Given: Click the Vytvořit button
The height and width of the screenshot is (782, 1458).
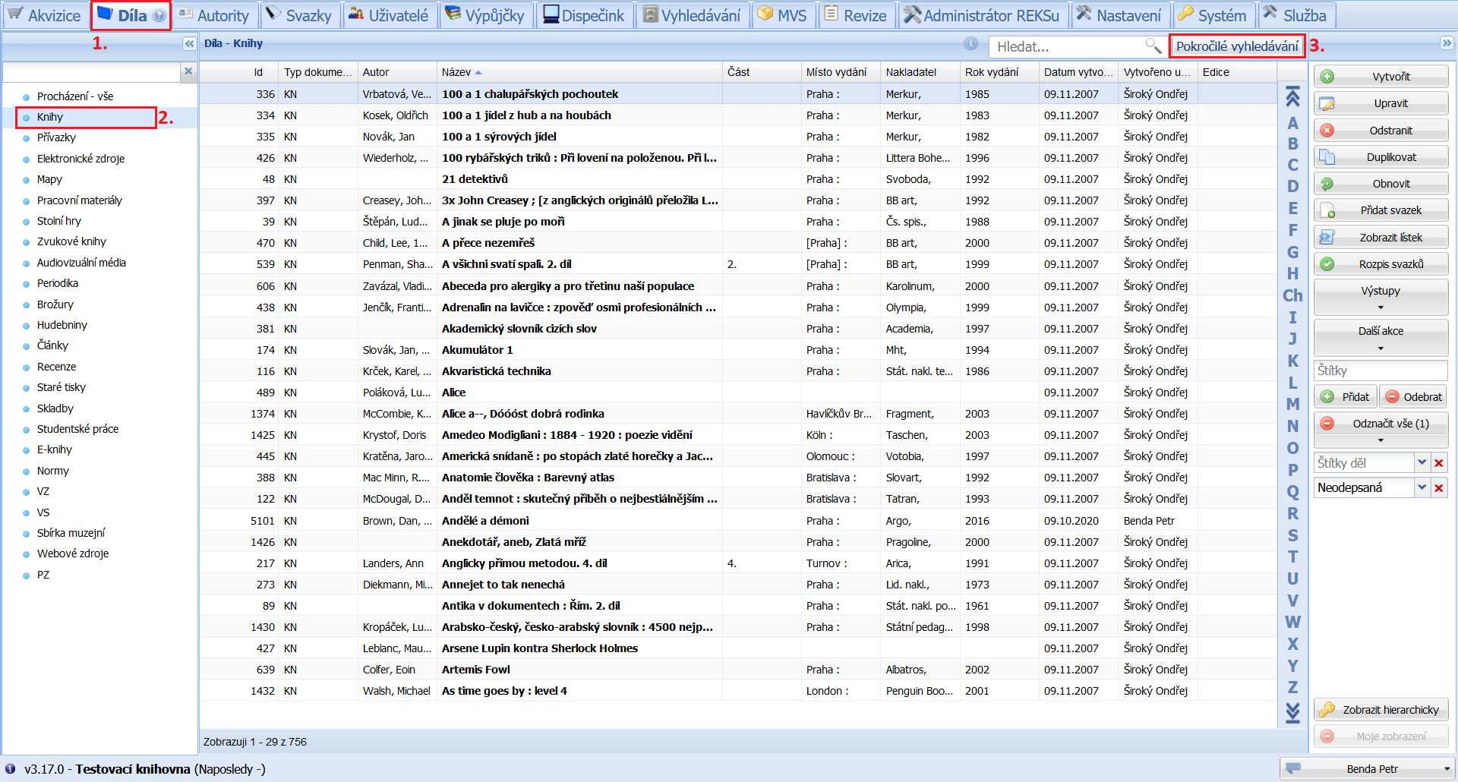Looking at the screenshot, I should click(x=1381, y=77).
